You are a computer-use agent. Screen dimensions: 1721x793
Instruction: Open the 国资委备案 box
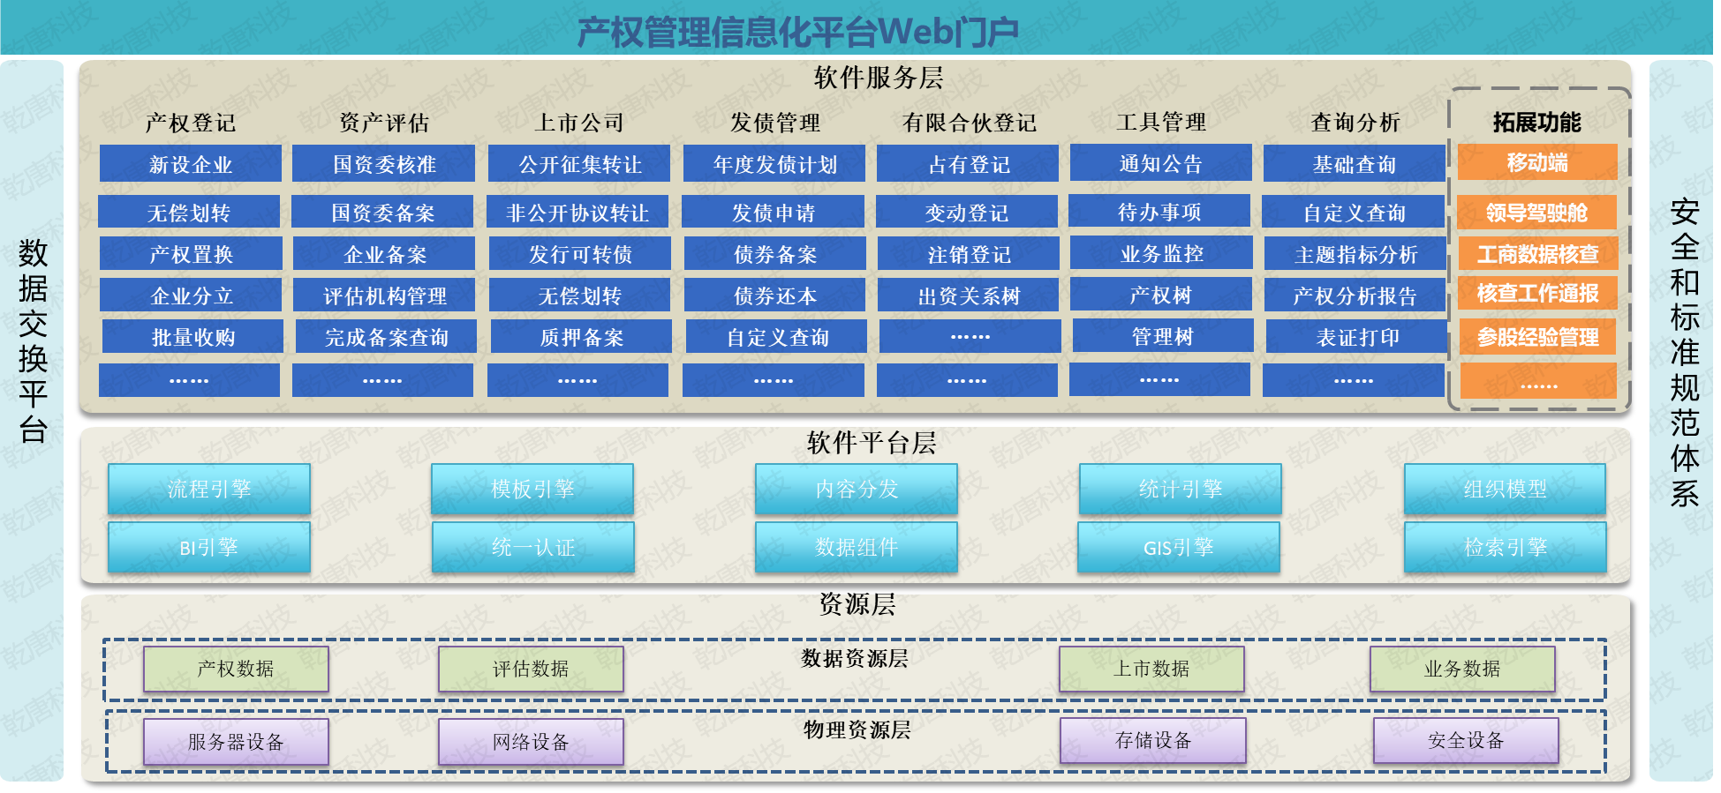click(x=382, y=213)
